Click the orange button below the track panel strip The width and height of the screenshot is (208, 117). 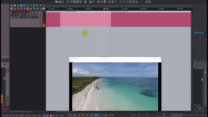44,25
